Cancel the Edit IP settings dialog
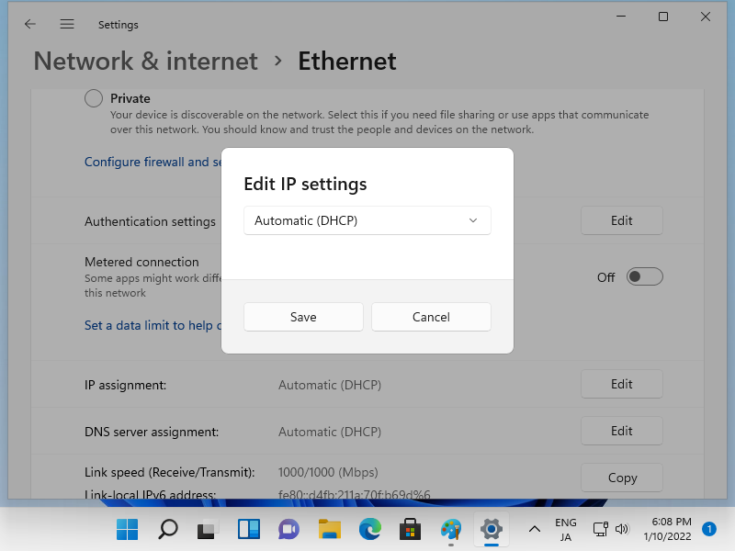 pos(431,317)
